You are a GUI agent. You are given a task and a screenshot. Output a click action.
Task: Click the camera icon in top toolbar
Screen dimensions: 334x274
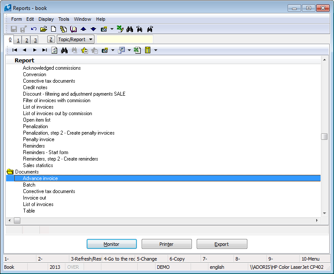coord(104,29)
